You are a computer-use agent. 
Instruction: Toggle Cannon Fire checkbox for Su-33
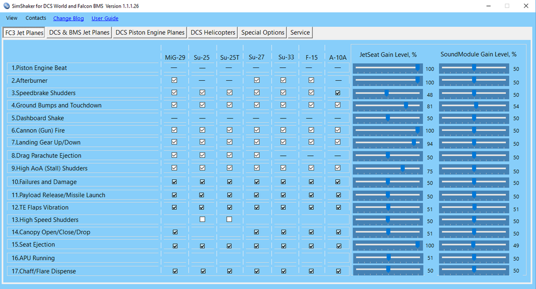tap(283, 130)
